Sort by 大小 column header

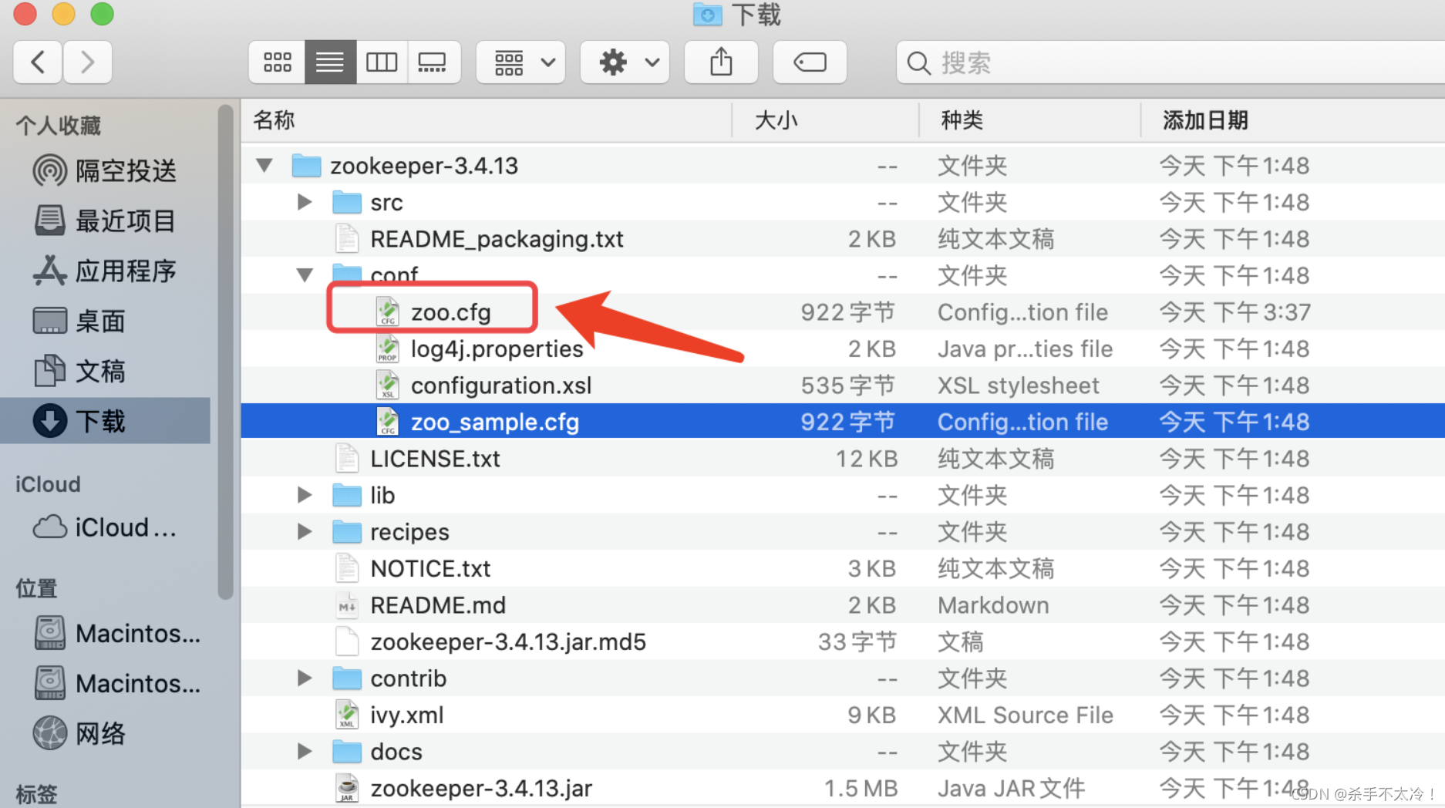[825, 120]
